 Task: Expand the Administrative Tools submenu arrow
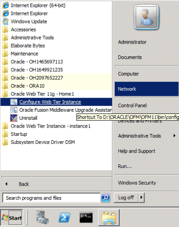[x=174, y=136]
